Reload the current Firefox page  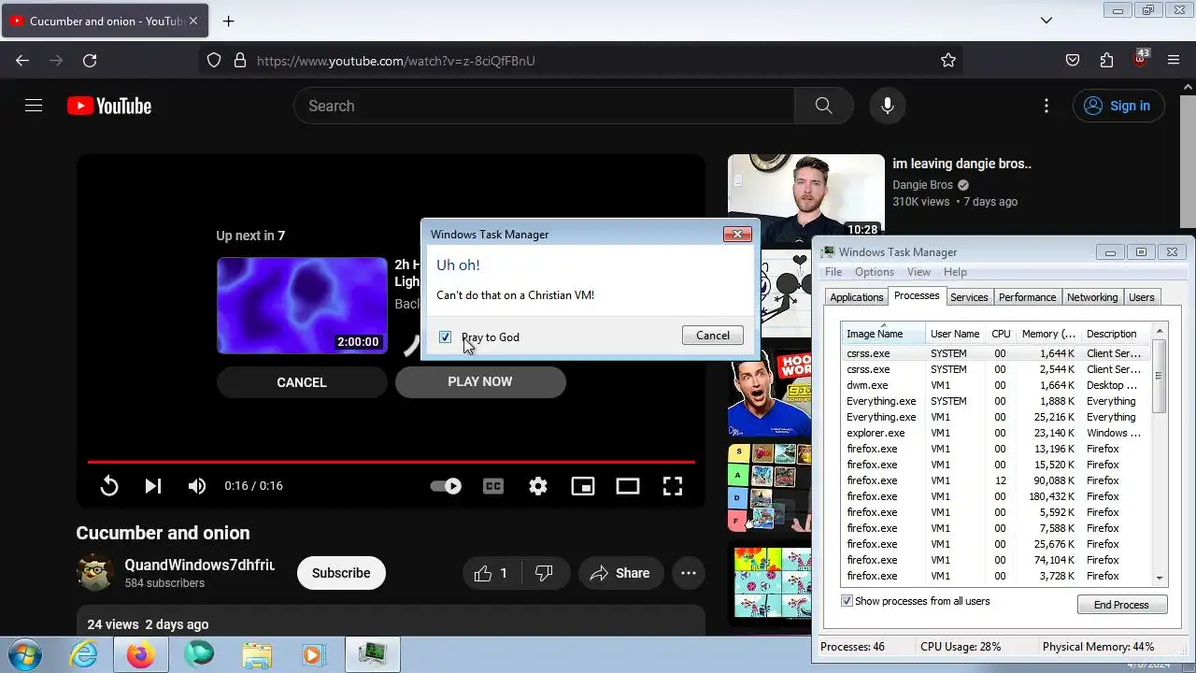click(90, 60)
